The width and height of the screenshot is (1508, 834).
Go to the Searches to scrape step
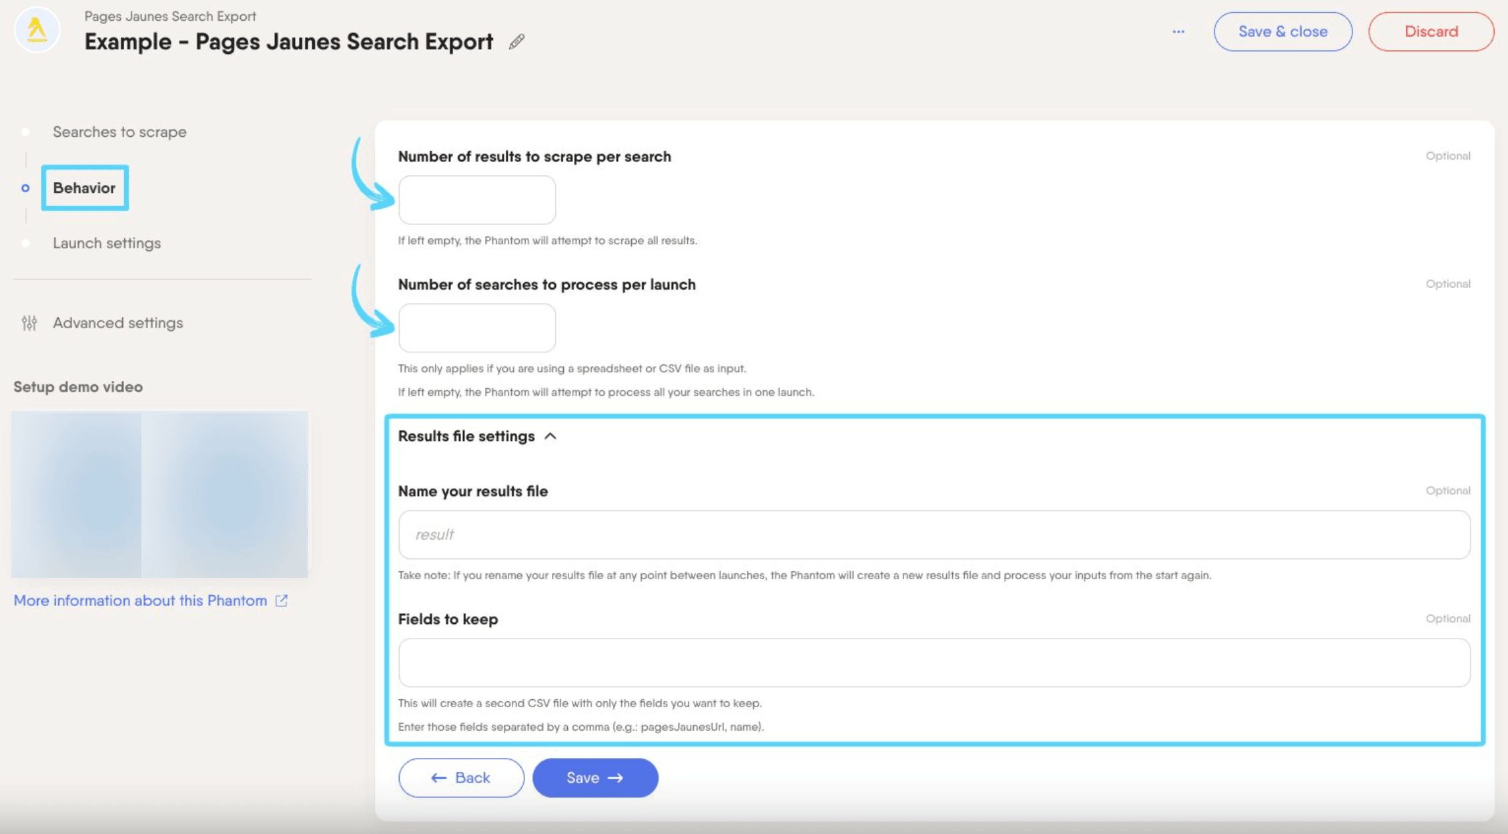pos(119,132)
